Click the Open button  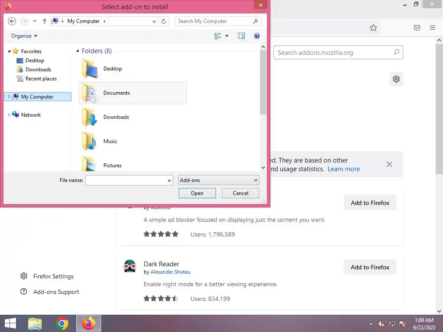197,193
